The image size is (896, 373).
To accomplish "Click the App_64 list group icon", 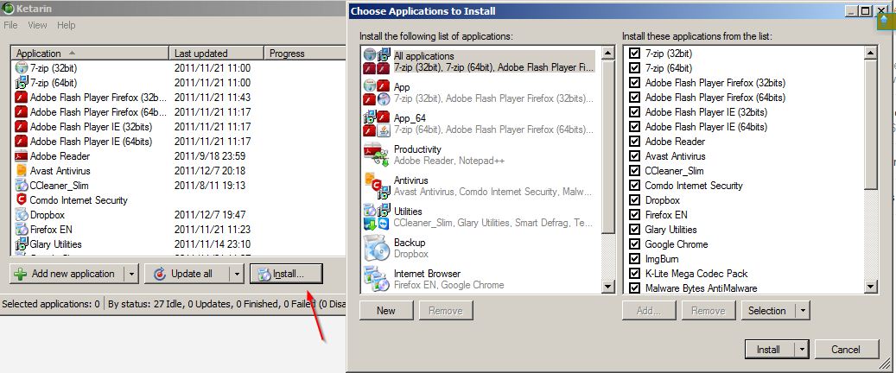I will pyautogui.click(x=377, y=123).
